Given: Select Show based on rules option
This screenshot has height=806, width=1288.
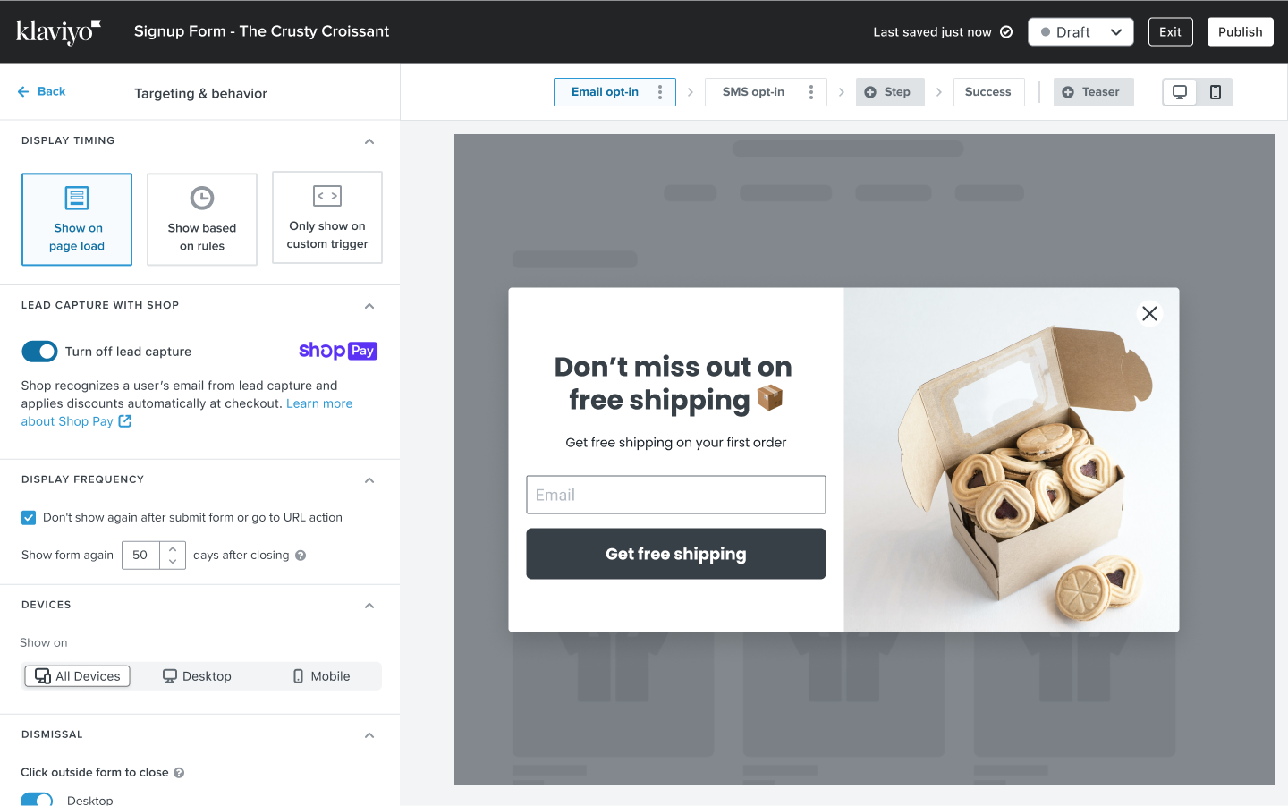Looking at the screenshot, I should (202, 219).
